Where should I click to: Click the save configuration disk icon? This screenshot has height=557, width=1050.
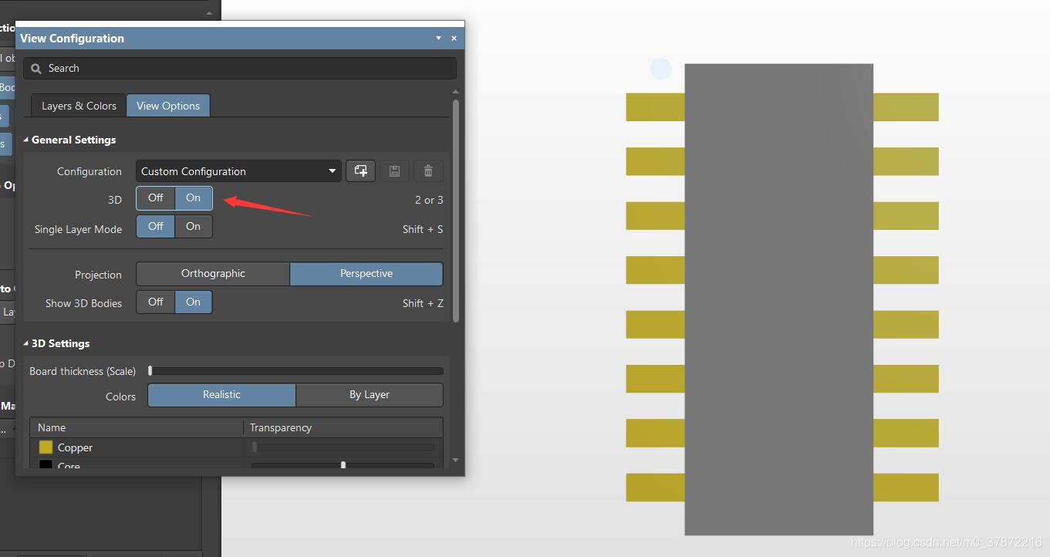click(394, 171)
